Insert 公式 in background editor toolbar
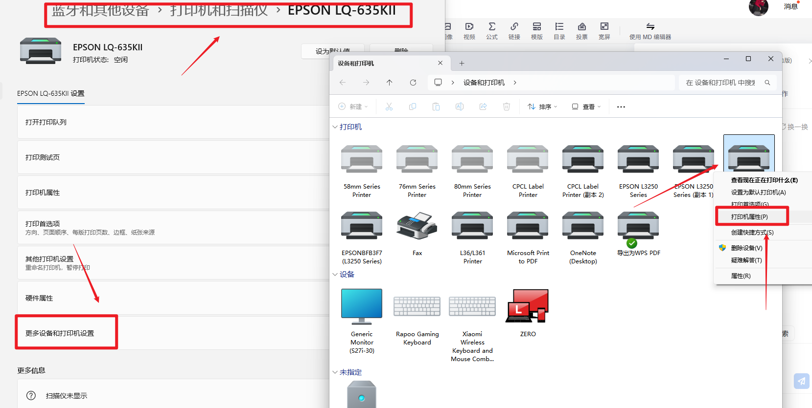The width and height of the screenshot is (812, 408). coord(492,31)
